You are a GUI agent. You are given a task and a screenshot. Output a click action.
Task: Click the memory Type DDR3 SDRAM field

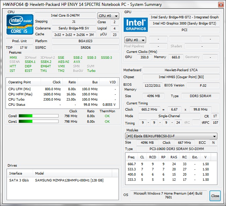coord(201,96)
